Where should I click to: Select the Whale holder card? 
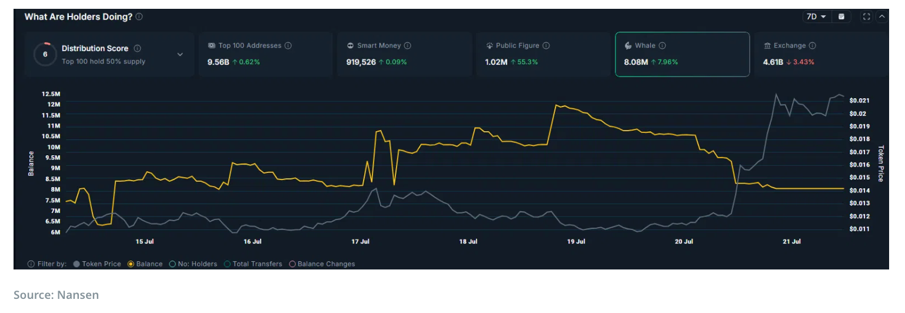pos(682,54)
